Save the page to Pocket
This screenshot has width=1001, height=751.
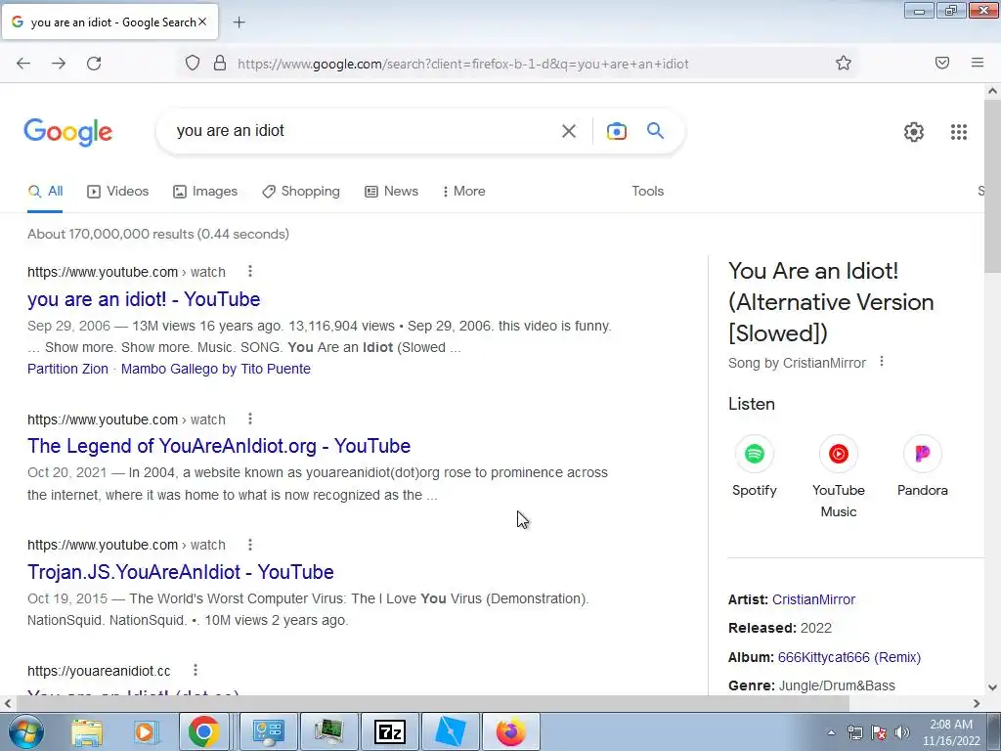tap(942, 63)
